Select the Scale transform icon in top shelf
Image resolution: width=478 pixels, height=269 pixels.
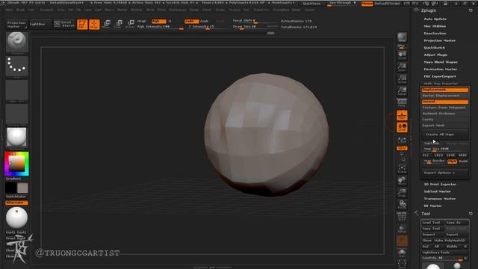coord(118,24)
